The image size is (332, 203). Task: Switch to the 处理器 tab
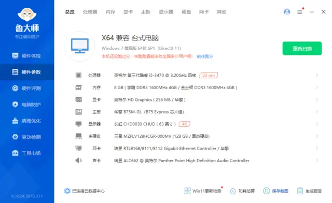pos(90,12)
